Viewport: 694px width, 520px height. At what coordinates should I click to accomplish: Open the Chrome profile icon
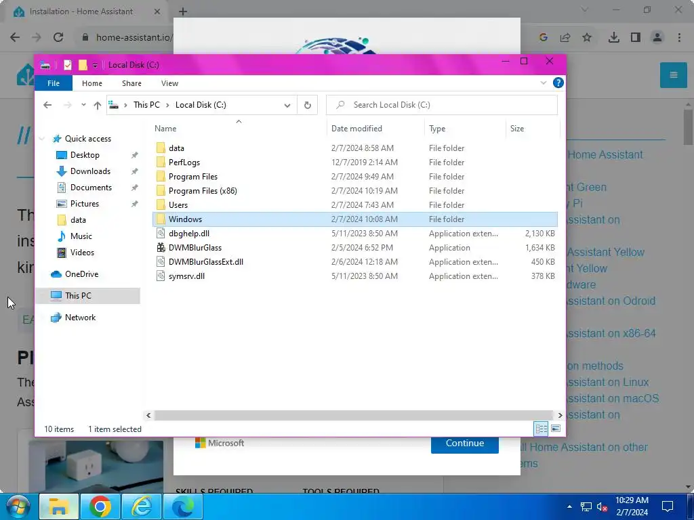(x=657, y=38)
